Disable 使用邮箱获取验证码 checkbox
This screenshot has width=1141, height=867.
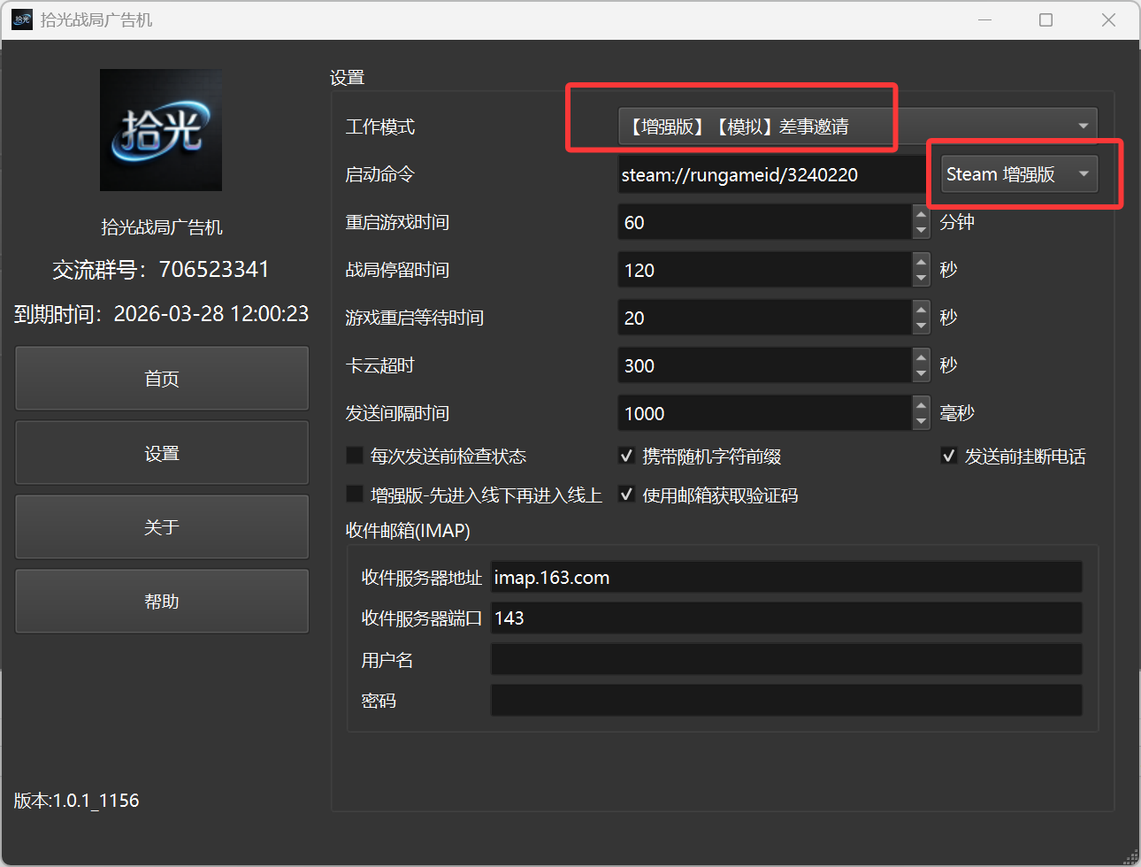(x=626, y=495)
